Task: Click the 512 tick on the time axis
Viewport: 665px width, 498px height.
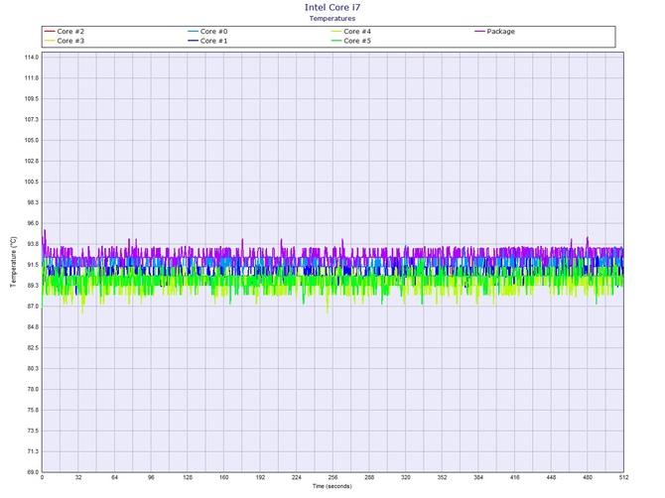Action: (x=621, y=478)
